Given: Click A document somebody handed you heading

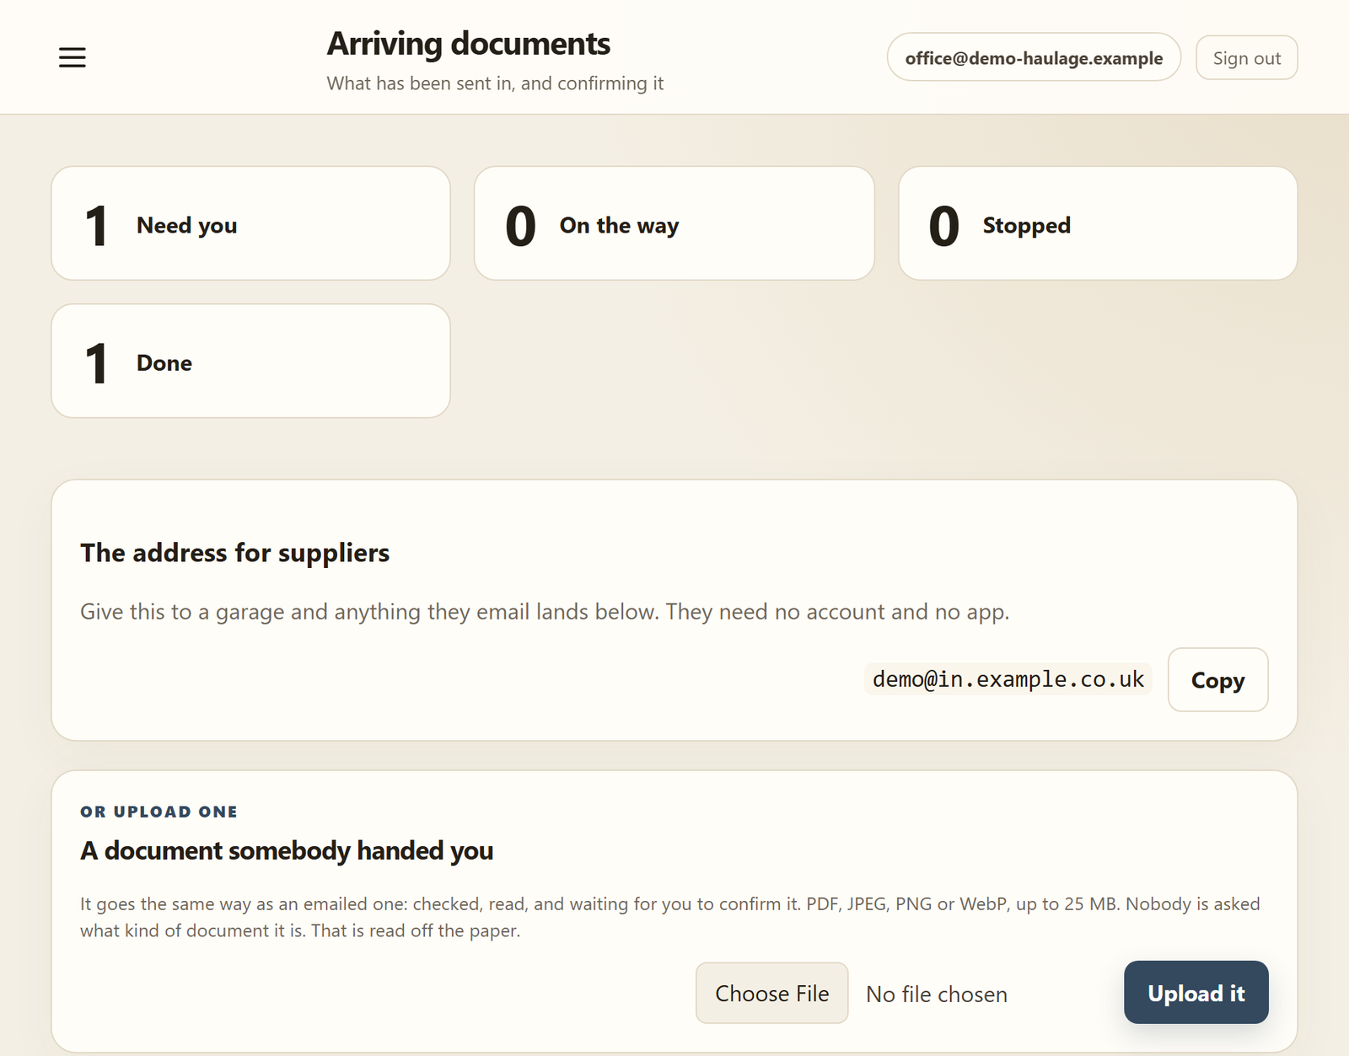Looking at the screenshot, I should coord(287,850).
